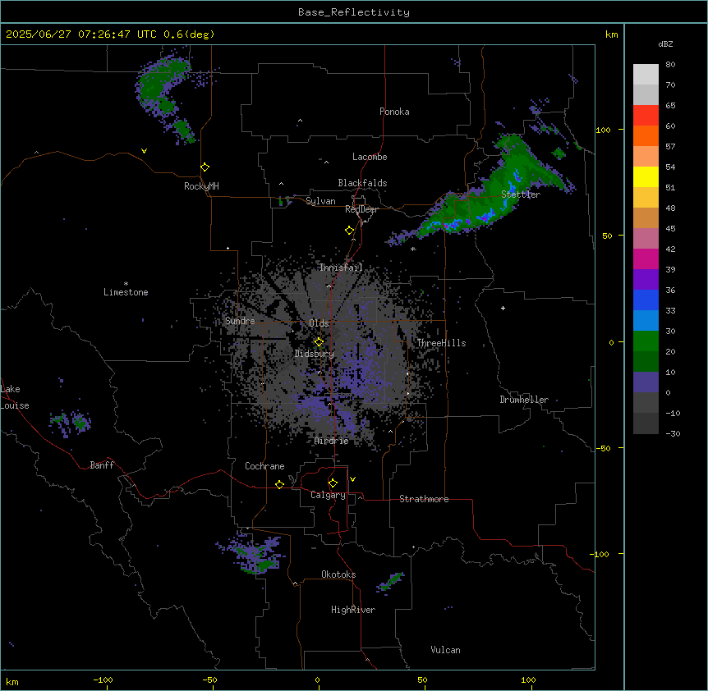
Task: Click the RockyMH city label
Action: pyautogui.click(x=201, y=186)
